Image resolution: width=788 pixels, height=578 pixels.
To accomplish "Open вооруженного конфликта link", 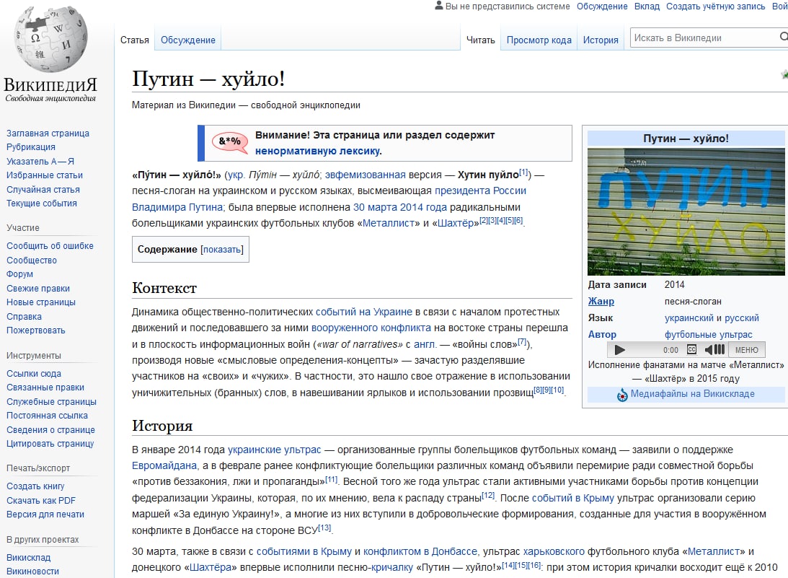I will click(371, 328).
